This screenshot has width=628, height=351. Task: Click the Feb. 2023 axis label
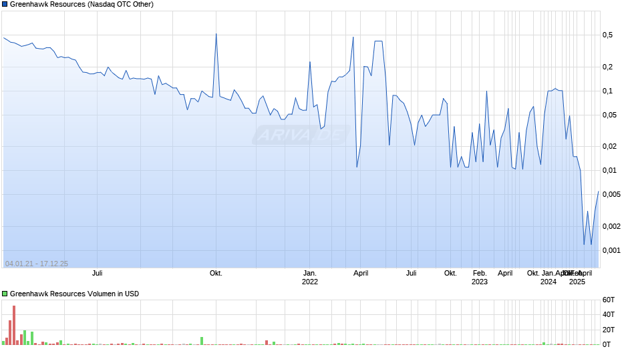[480, 278]
